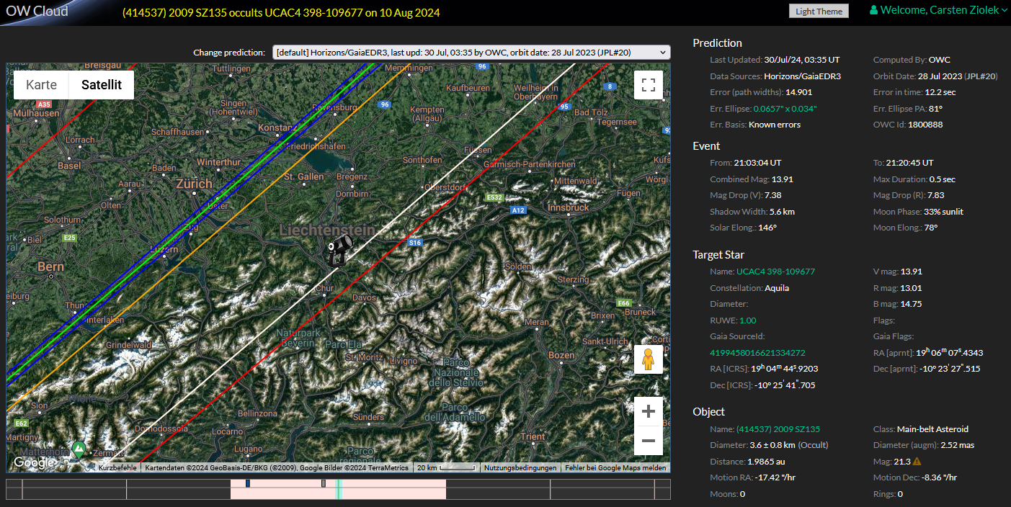Image resolution: width=1011 pixels, height=507 pixels.
Task: Click the Shadow Width value 5.6 km
Action: click(783, 212)
